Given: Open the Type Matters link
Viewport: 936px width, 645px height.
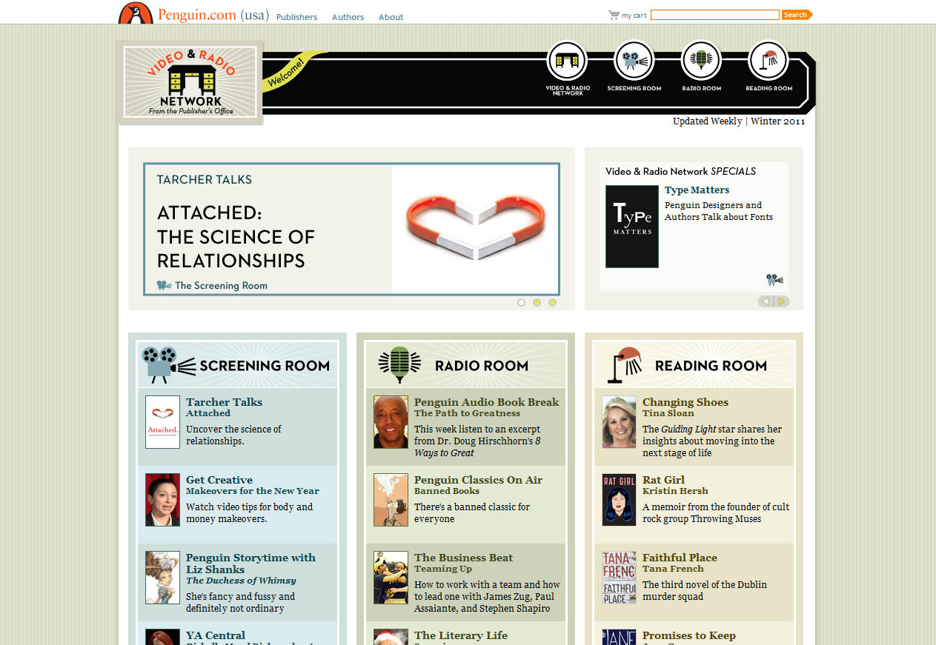Looking at the screenshot, I should [697, 190].
